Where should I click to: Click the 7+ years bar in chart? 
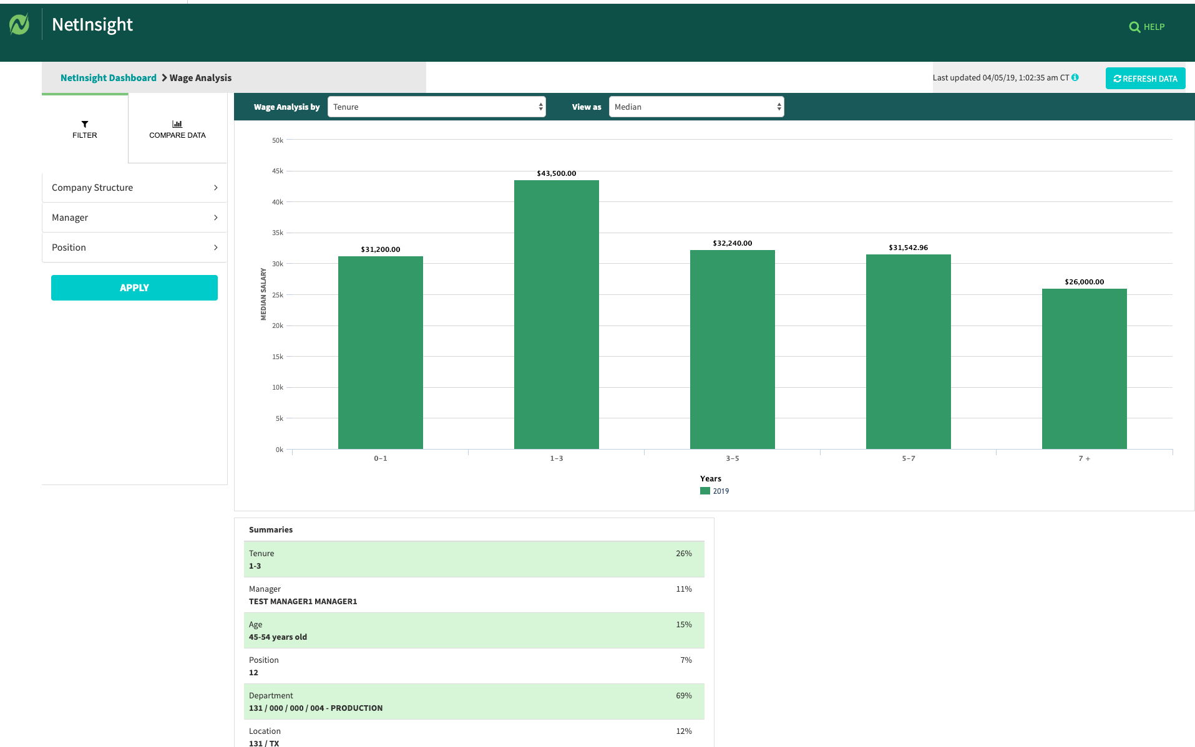click(1084, 369)
